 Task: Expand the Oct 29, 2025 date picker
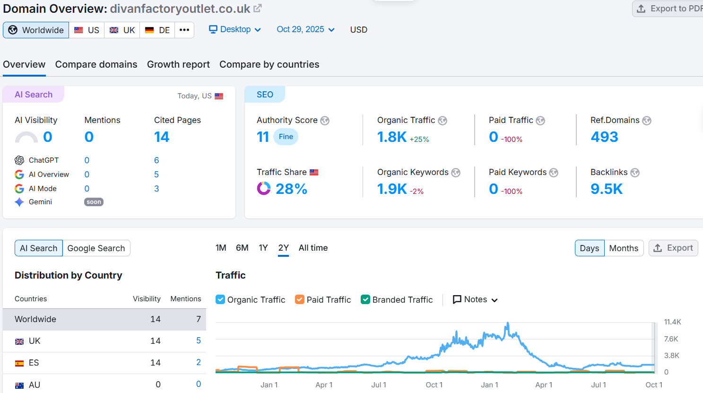tap(305, 29)
